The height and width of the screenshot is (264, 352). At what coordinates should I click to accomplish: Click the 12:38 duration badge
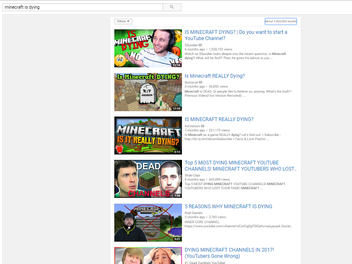pyautogui.click(x=177, y=109)
